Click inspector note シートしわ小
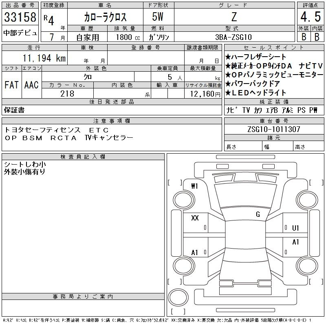 click(25, 165)
